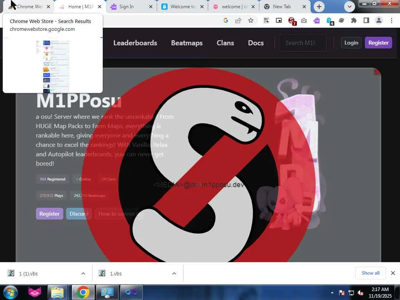Switch to the welcome | o tab
The image size is (400, 300).
point(234,7)
